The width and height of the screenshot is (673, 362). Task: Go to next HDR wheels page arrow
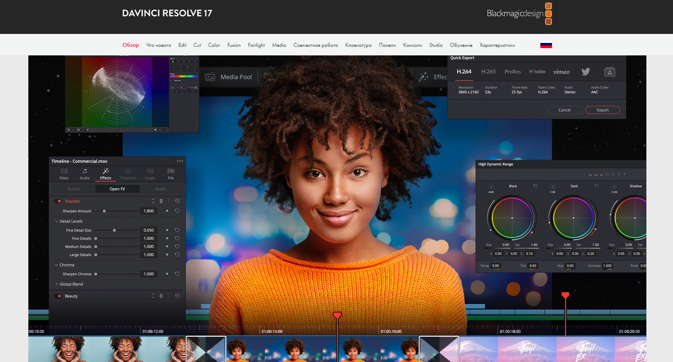click(x=625, y=174)
